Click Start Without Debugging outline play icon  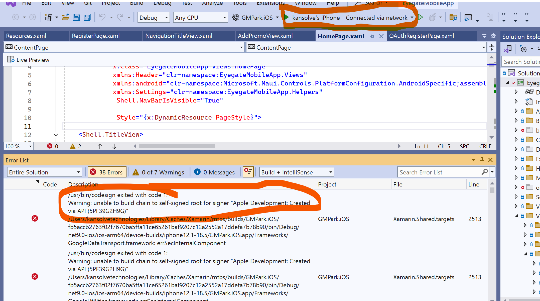(x=421, y=17)
